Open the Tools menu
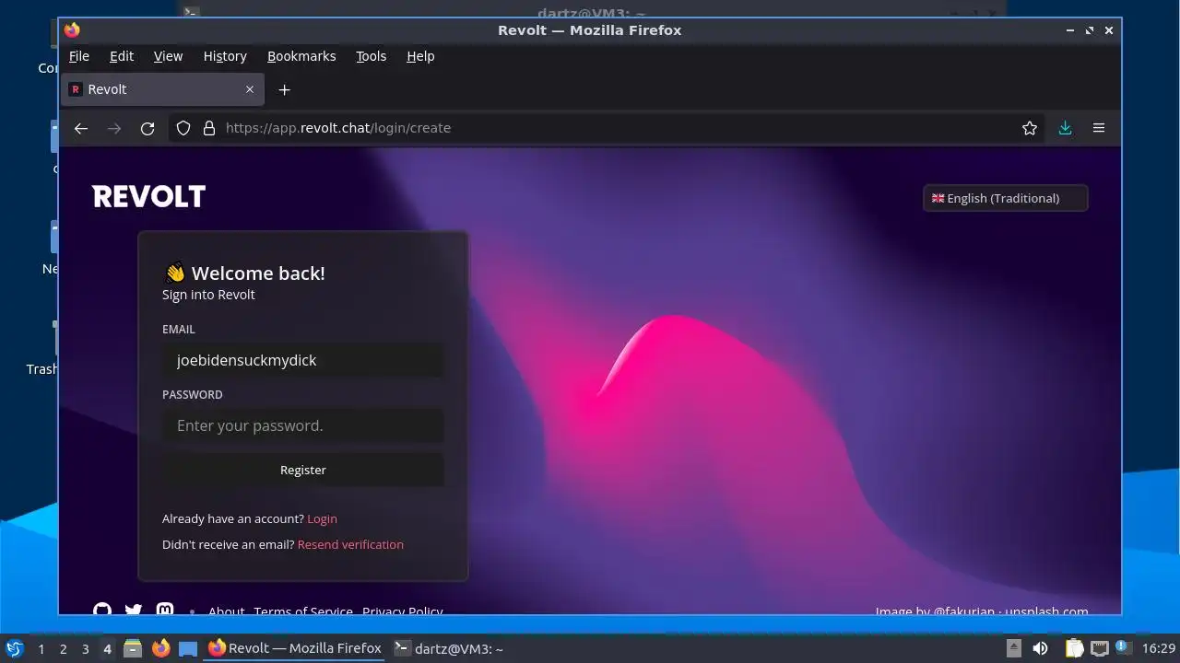This screenshot has width=1180, height=663. click(372, 56)
